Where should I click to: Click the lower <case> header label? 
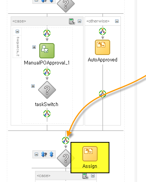43,176
